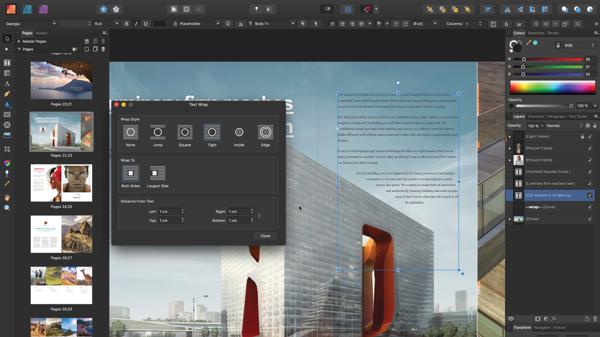Switch to the Swatches tab
Screen dimensions: 600x337
tap(534, 33)
